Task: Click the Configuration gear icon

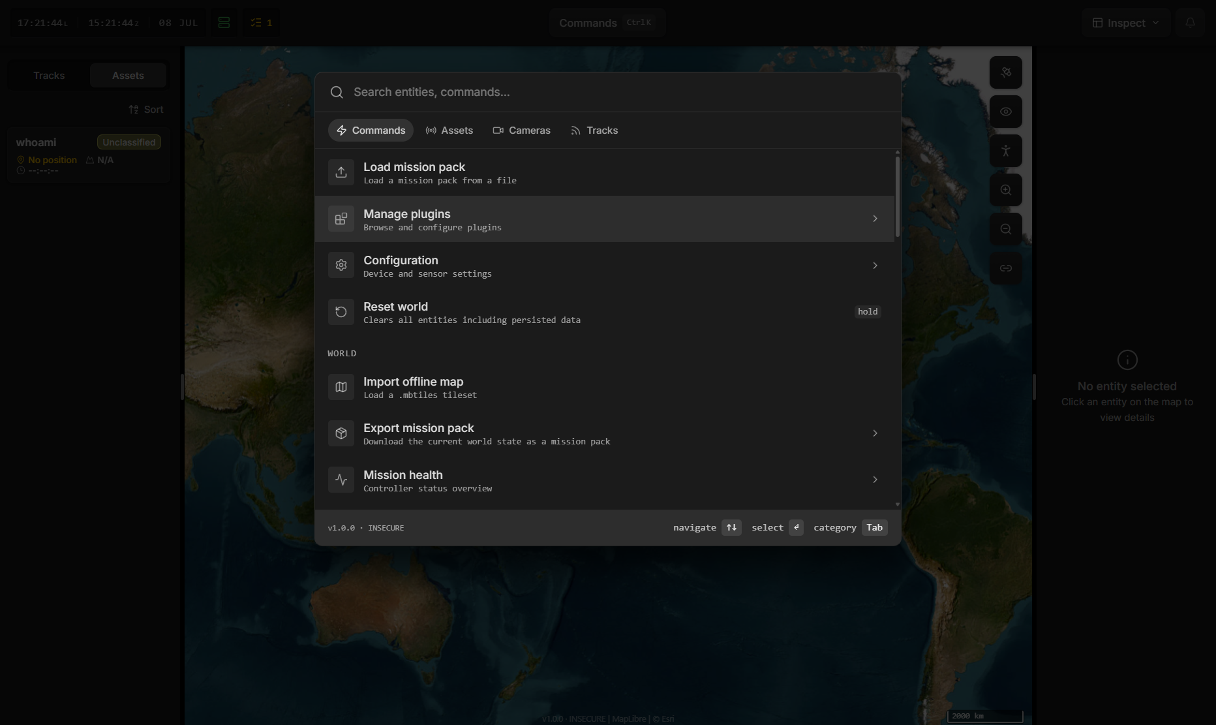Action: click(341, 265)
